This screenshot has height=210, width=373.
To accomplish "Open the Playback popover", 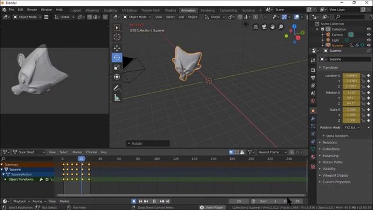I will coord(21,201).
